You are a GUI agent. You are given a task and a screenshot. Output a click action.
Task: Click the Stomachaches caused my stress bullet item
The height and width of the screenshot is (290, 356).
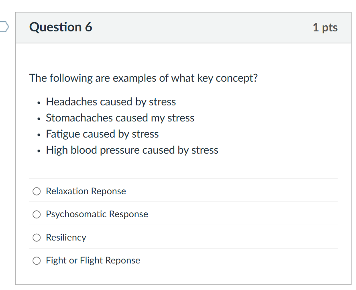pyautogui.click(x=120, y=118)
